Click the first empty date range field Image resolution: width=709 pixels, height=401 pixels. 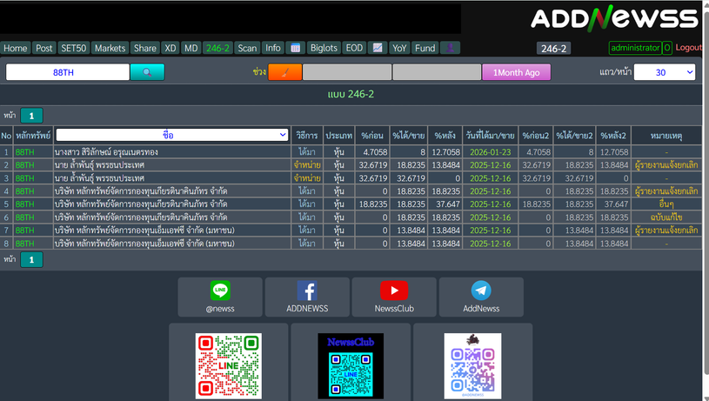[x=346, y=72]
